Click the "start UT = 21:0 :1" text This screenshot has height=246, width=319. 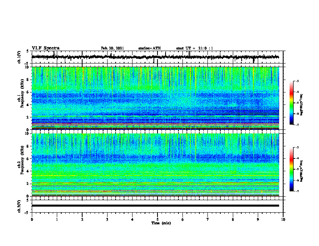(195, 48)
